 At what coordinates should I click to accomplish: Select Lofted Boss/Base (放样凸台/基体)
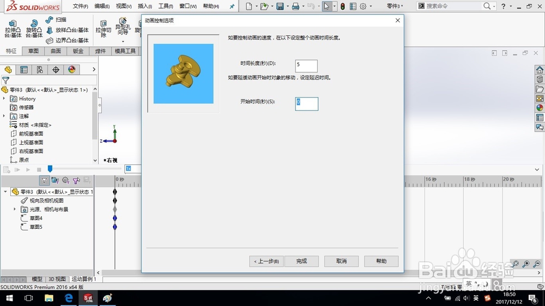tap(68, 30)
